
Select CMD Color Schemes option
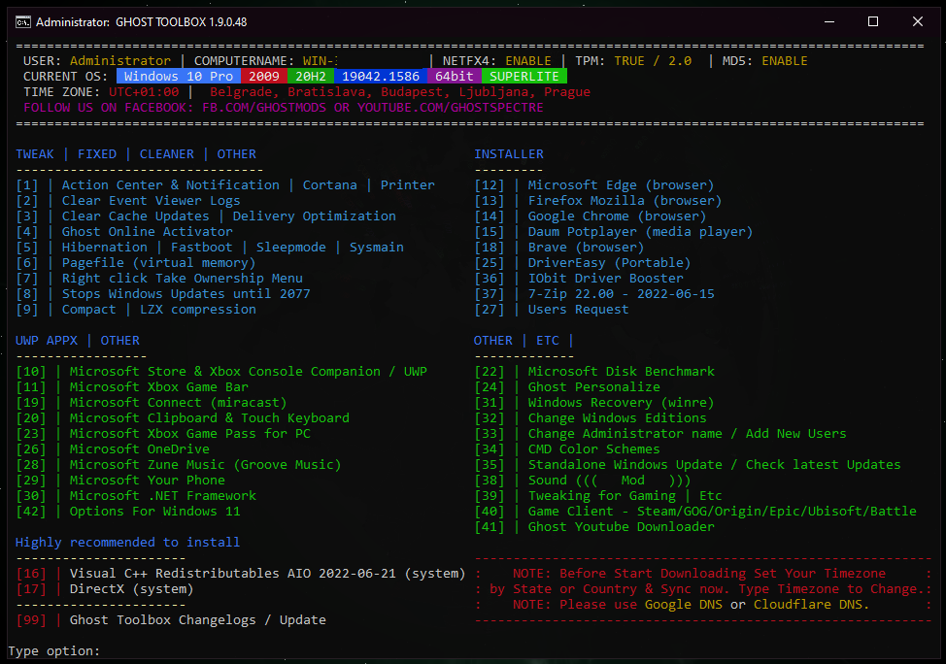(x=593, y=448)
